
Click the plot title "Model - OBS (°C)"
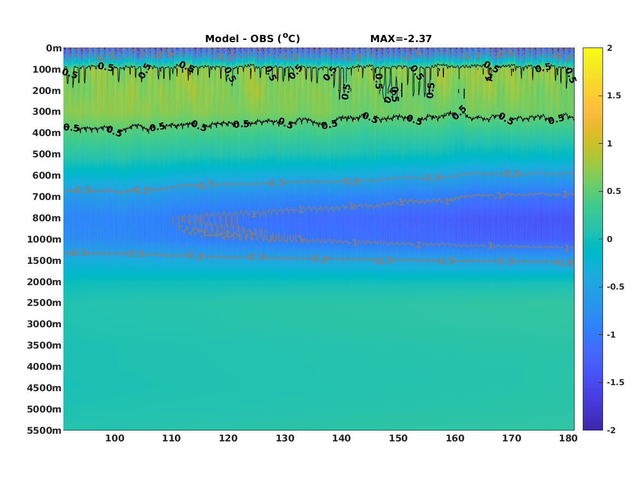252,38
